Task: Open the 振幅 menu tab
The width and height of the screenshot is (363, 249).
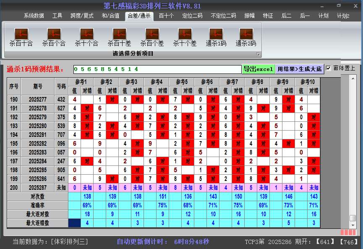Action: [250, 16]
